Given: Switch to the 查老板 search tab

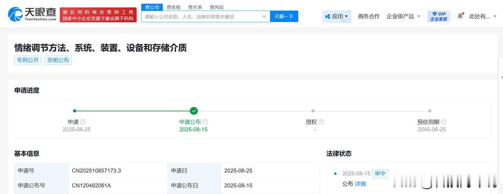Looking at the screenshot, I should coord(174,7).
